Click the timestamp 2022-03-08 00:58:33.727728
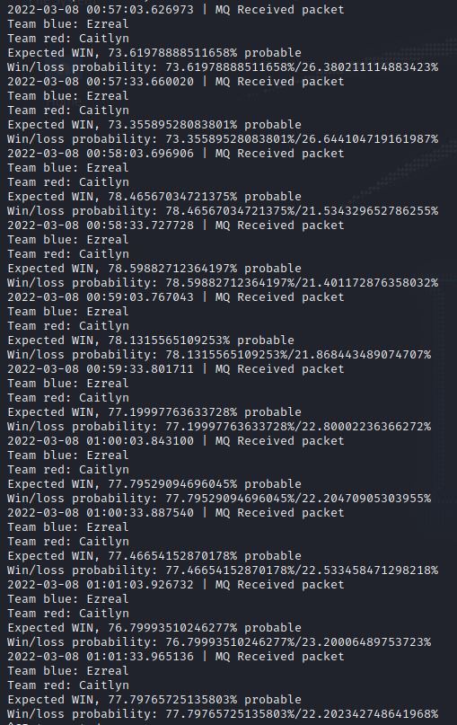 tap(101, 225)
